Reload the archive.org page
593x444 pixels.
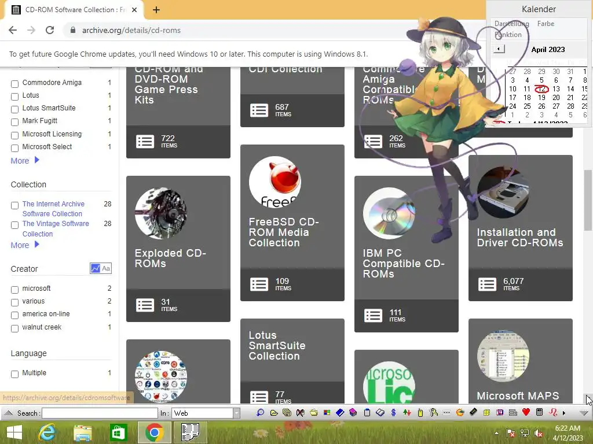(x=50, y=30)
